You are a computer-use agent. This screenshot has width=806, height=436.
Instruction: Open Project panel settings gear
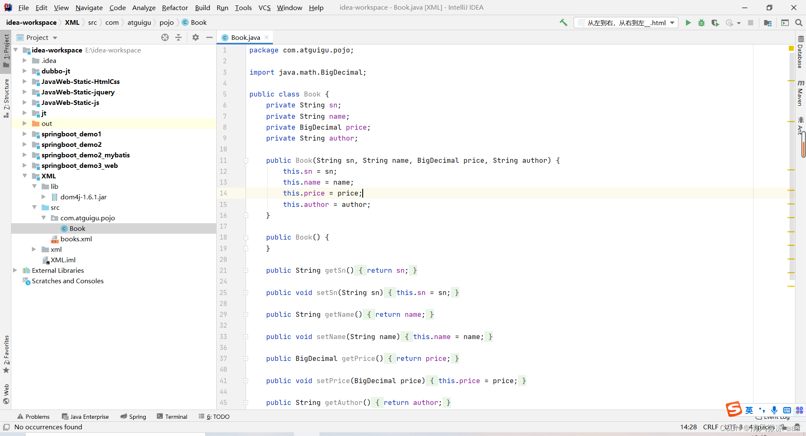point(196,37)
